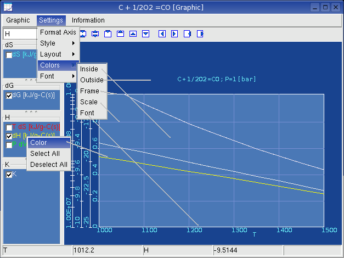The height and width of the screenshot is (258, 344).
Task: Uncheck the dG [kJ/g-C(s)] checkbox
Action: pyautogui.click(x=9, y=95)
